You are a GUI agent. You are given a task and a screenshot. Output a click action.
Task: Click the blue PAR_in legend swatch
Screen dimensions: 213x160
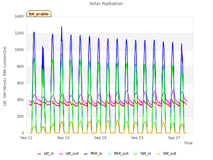[x=86, y=154]
